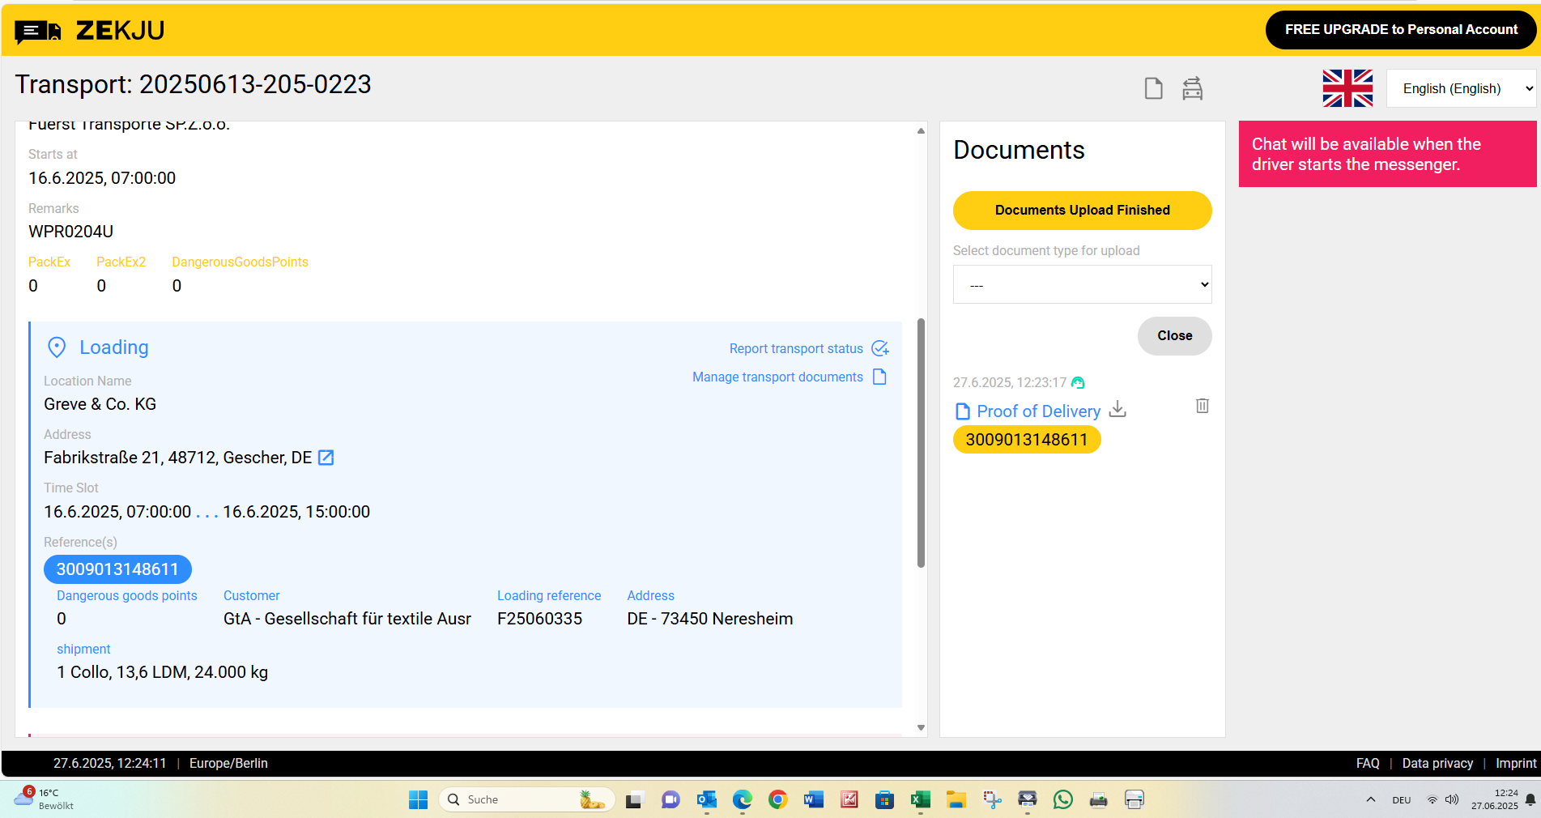Open the notification bell in system tray
The image size is (1541, 818).
(1530, 799)
